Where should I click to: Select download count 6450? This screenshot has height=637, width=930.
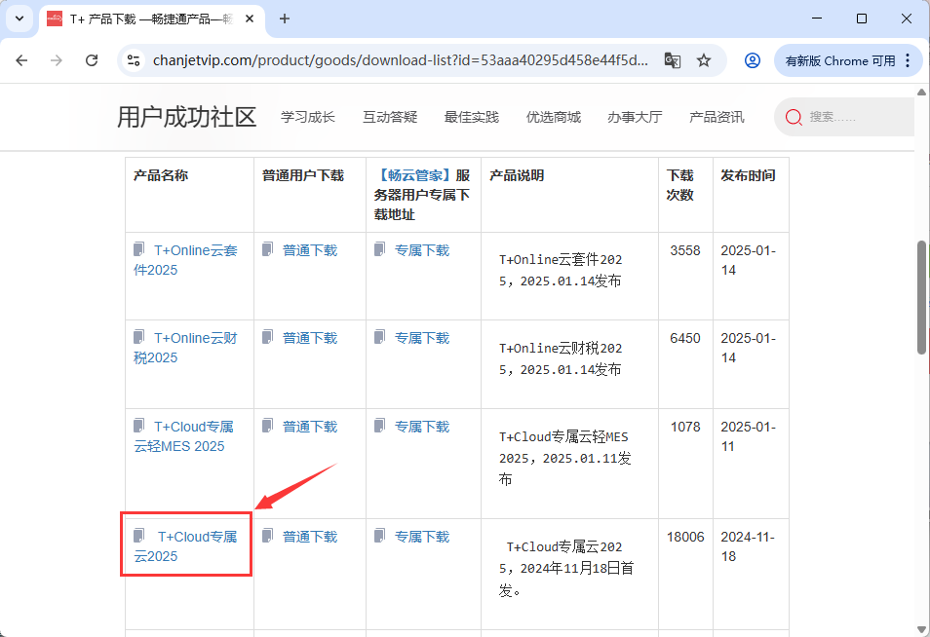point(685,338)
